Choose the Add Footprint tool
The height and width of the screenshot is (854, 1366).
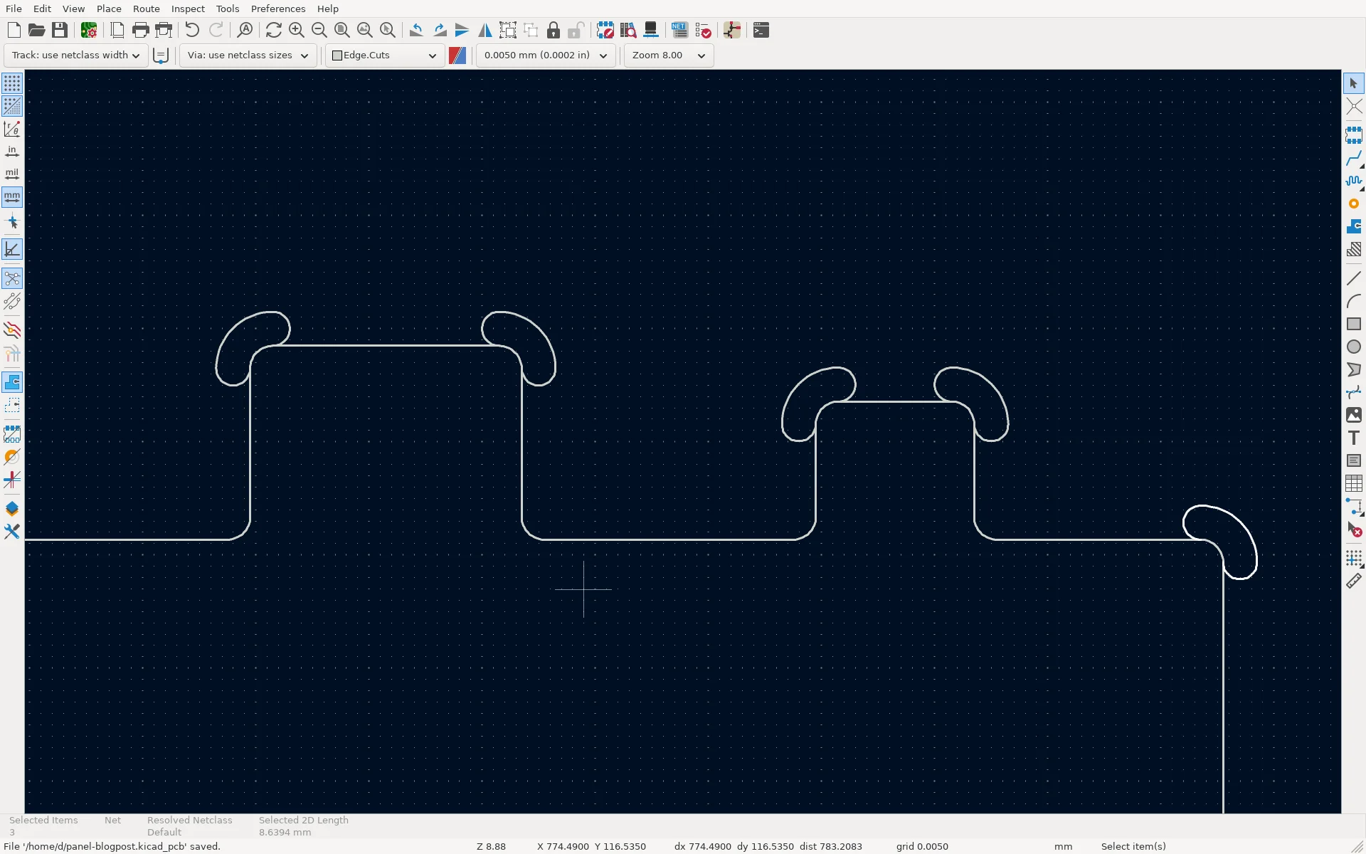pyautogui.click(x=1353, y=135)
